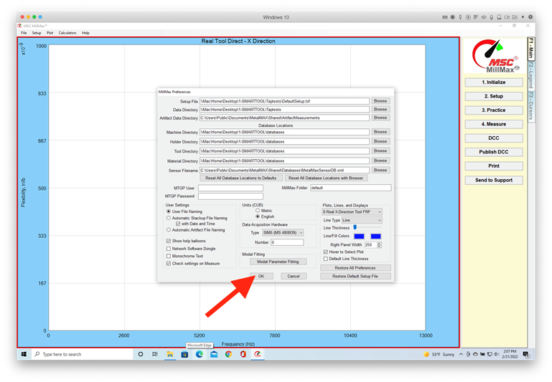The image size is (552, 382).
Task: Open the Real X-Direction Tool FRF dropdown
Action: [352, 212]
